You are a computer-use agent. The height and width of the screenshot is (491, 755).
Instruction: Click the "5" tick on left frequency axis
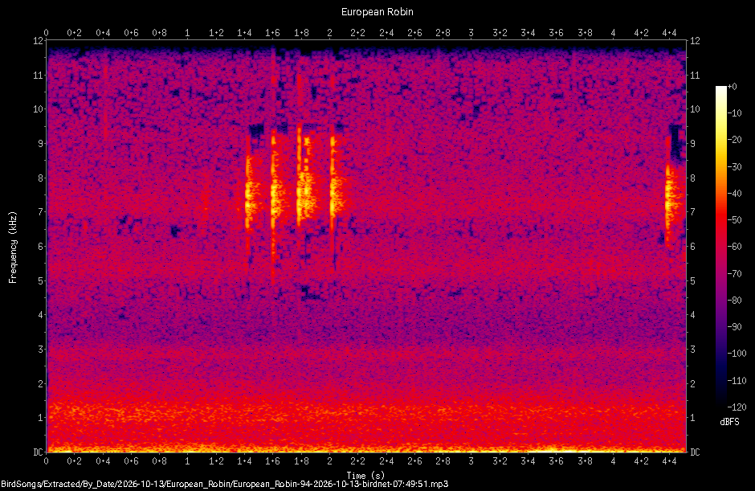pos(41,280)
